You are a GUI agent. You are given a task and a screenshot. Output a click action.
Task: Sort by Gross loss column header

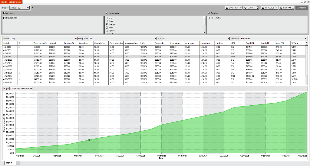coord(86,43)
